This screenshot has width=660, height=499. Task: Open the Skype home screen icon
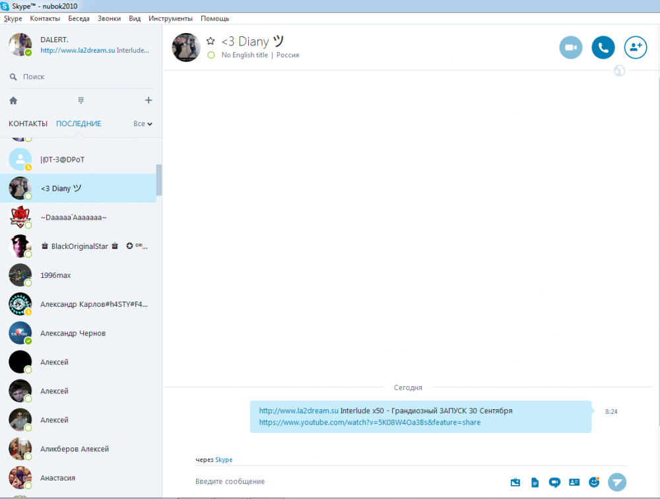13,100
